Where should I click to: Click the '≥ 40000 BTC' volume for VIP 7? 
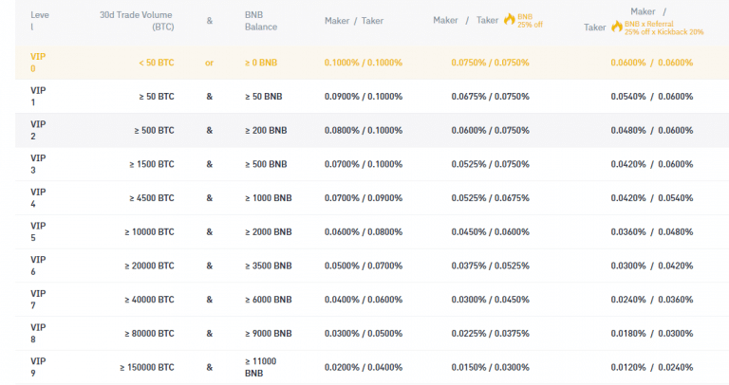tap(149, 300)
